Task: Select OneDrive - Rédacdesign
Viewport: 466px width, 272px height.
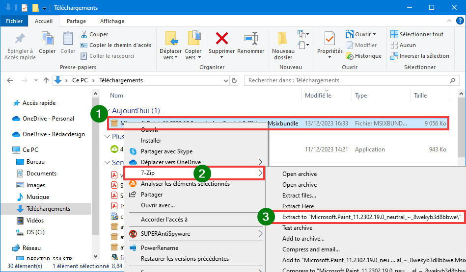Action: point(49,134)
